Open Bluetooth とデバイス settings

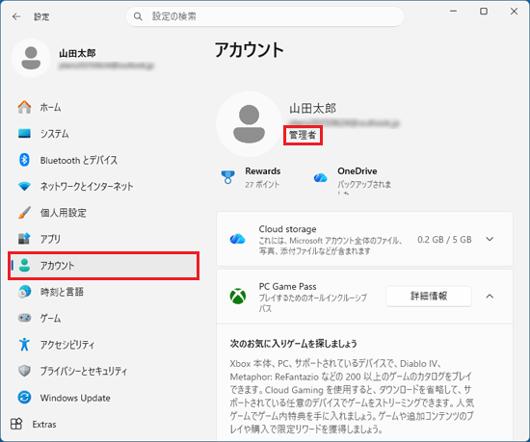[103, 160]
